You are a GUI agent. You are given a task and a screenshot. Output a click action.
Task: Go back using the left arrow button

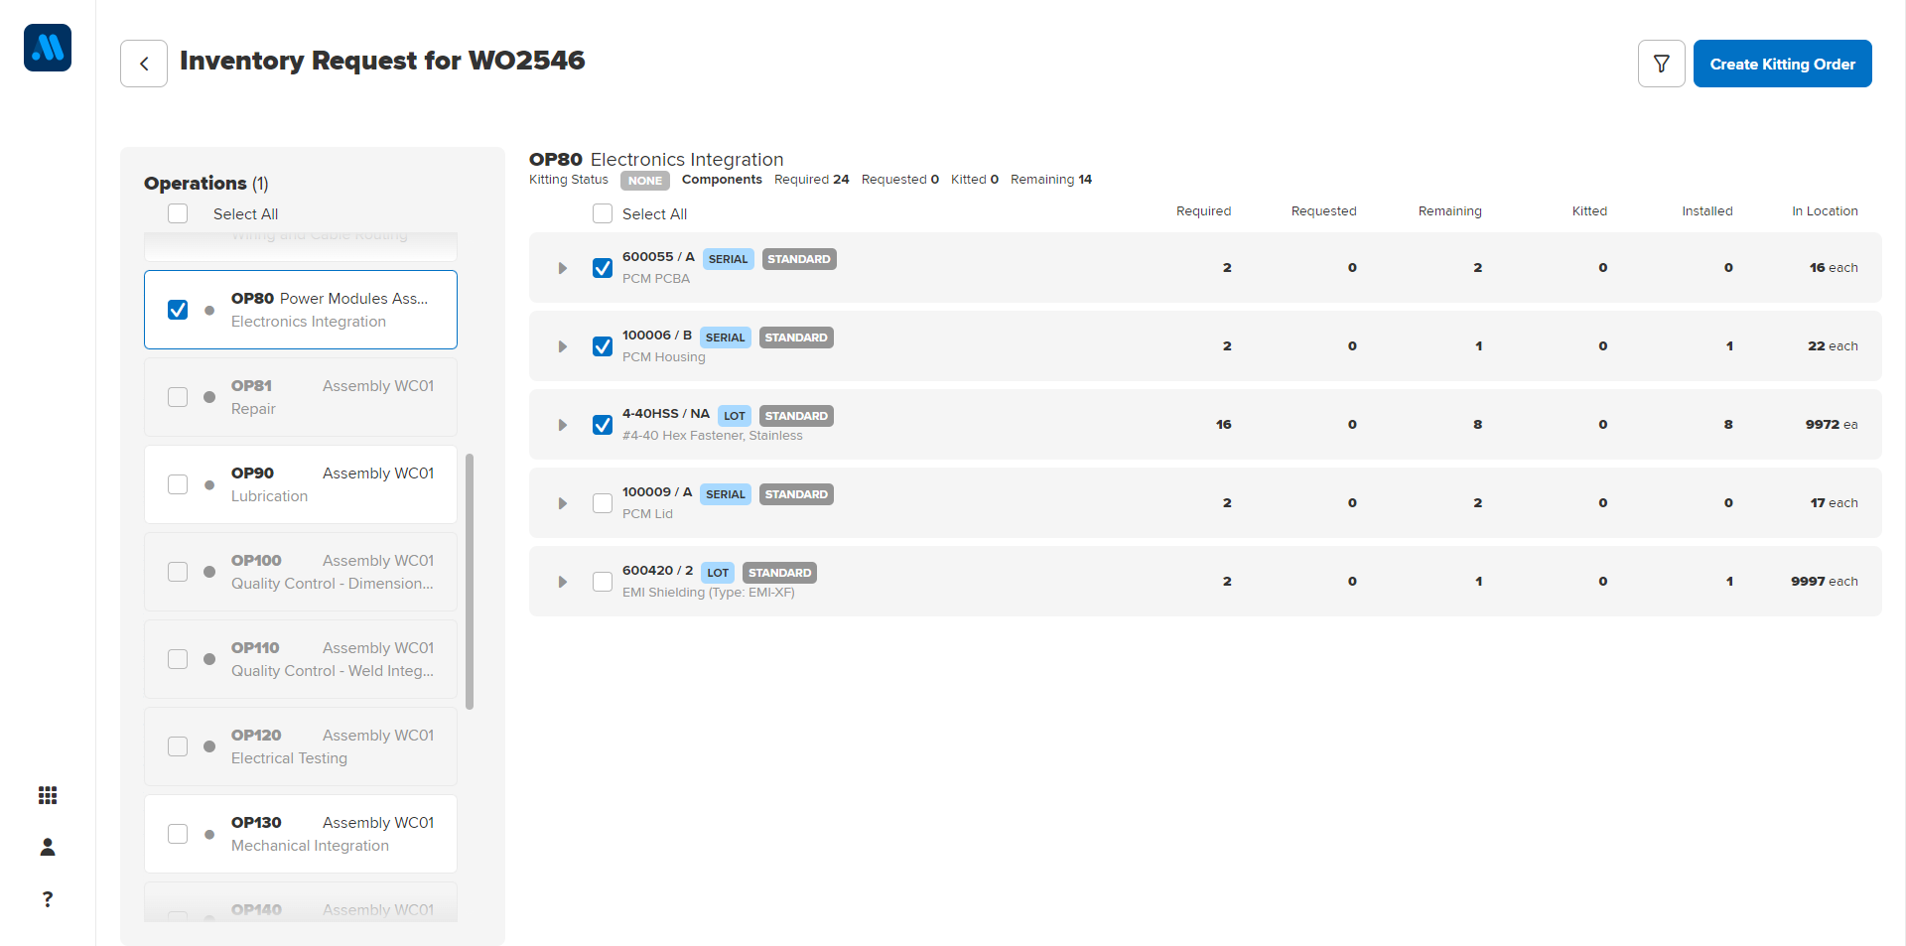144,64
